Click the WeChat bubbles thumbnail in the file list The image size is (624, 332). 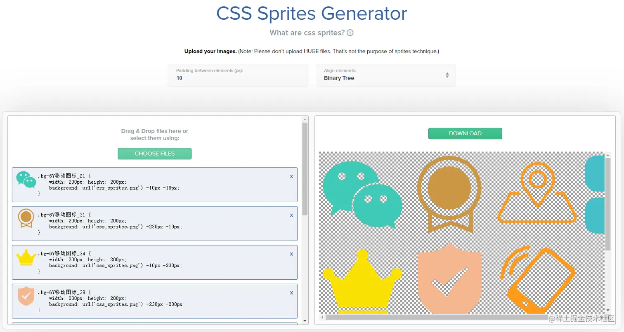26,180
